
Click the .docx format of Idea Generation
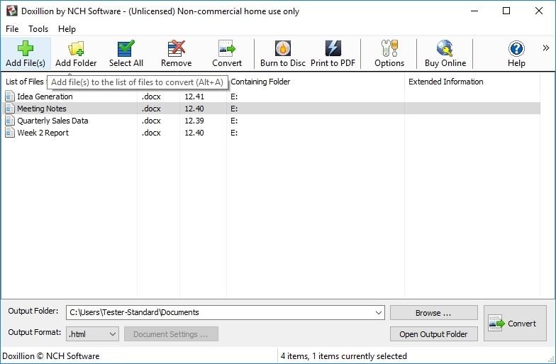(x=152, y=96)
